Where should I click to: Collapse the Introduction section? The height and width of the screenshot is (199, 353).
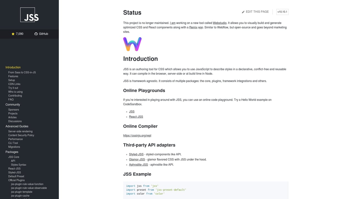click(x=13, y=67)
